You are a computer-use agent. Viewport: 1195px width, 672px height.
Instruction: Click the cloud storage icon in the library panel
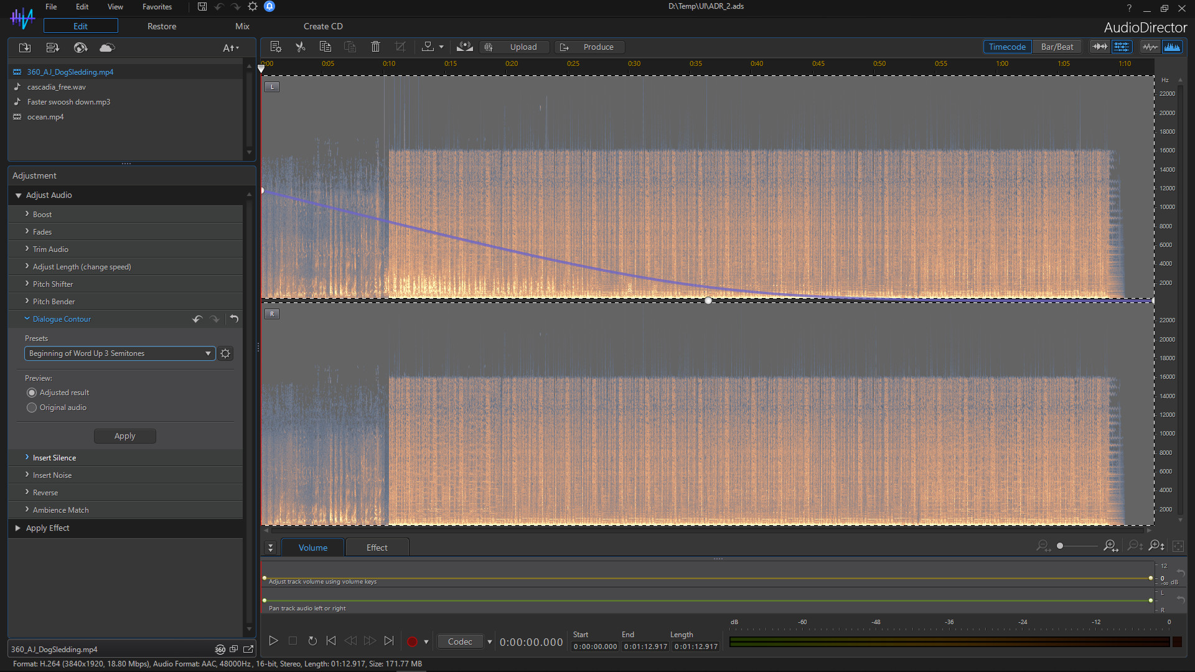point(106,47)
